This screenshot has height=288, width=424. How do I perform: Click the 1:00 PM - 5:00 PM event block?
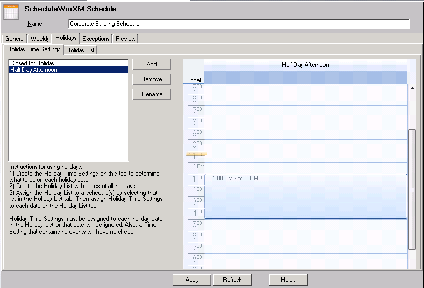tap(306, 196)
